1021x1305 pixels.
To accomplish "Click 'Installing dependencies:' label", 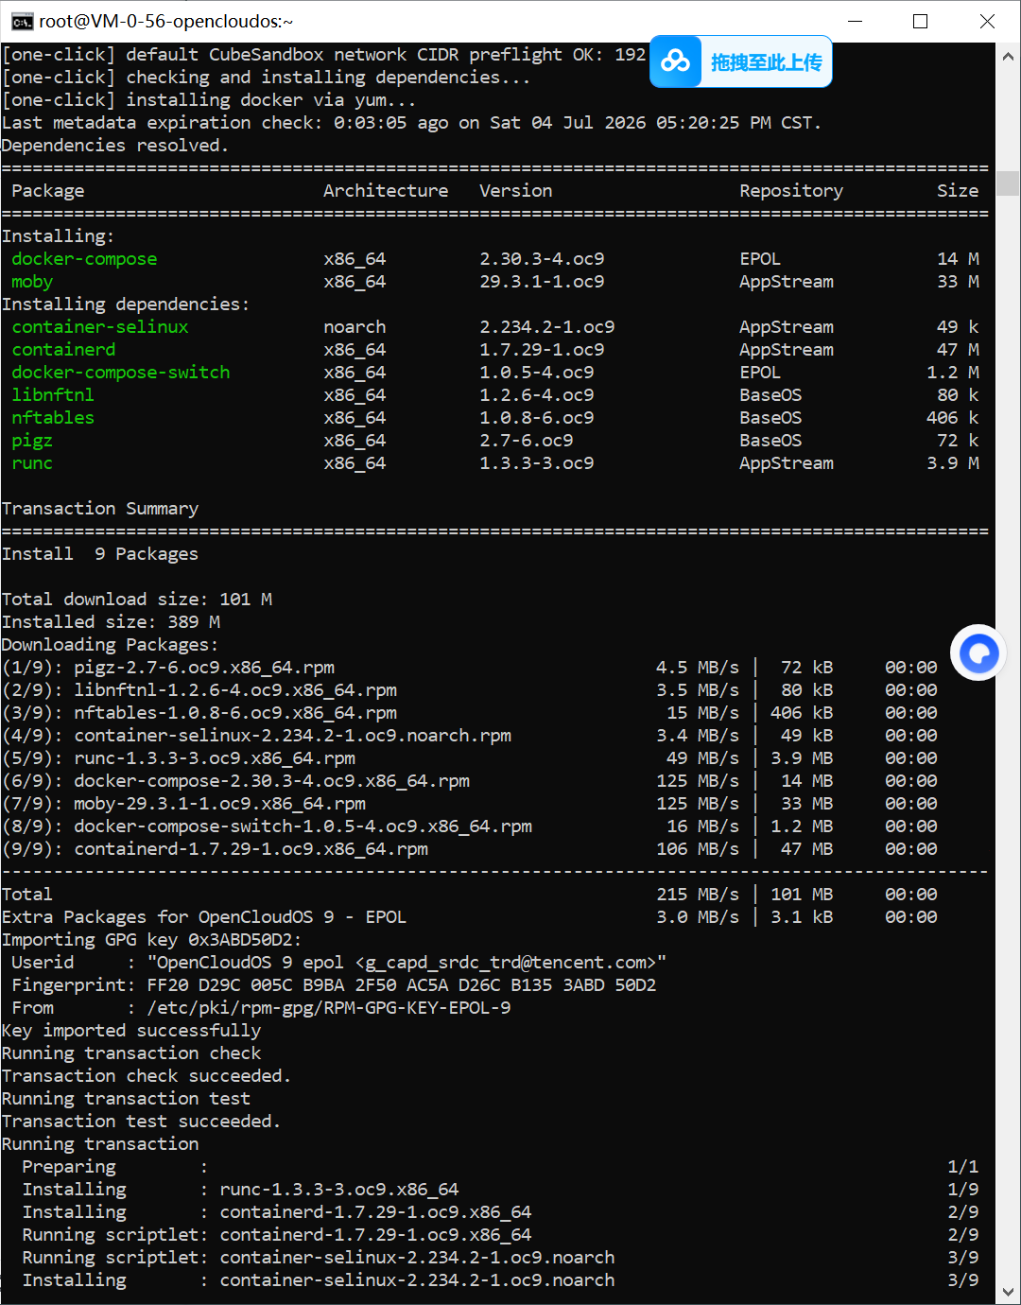I will pos(126,304).
